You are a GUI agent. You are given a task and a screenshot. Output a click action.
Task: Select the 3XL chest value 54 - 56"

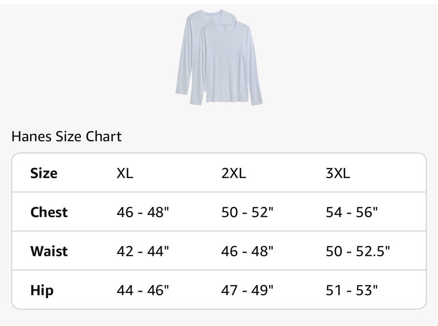pos(352,212)
